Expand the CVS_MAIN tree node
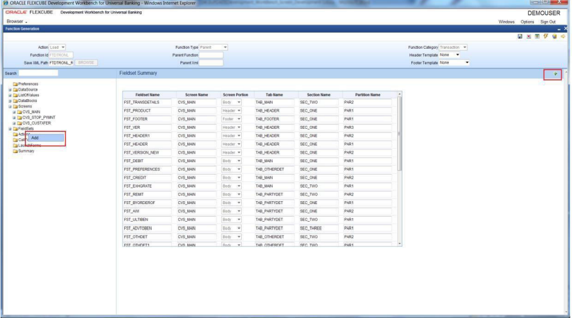The image size is (572, 318). (x=14, y=112)
